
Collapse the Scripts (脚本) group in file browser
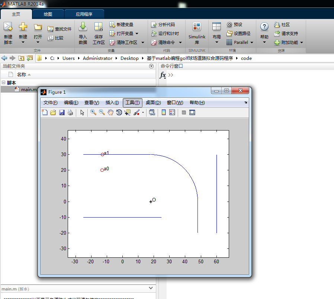[x=3, y=83]
